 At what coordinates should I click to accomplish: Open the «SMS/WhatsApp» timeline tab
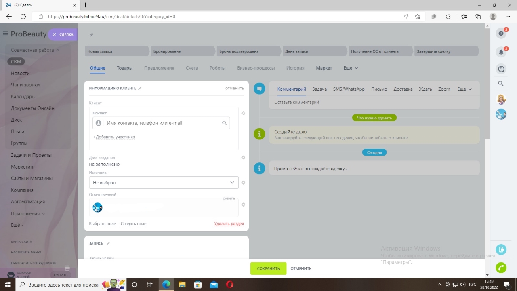[x=349, y=89]
